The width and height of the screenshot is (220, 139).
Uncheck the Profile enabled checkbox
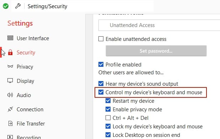tap(101, 64)
